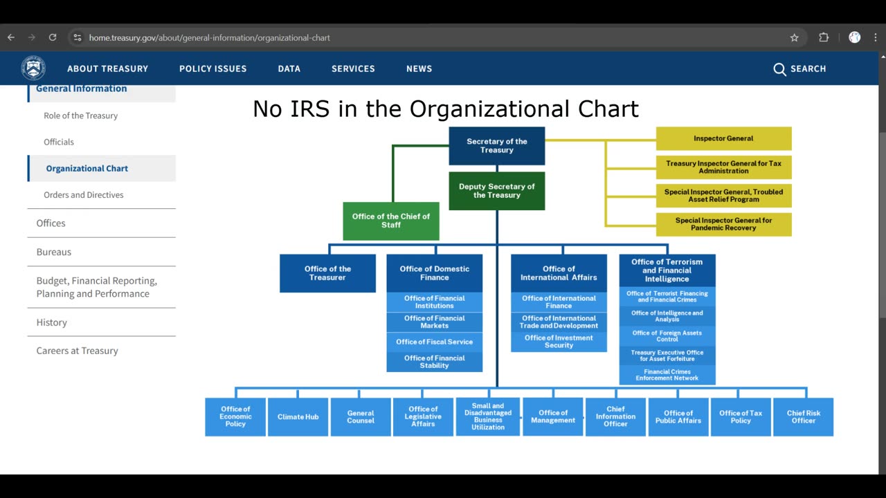Bookmark this page with star icon
The width and height of the screenshot is (886, 498).
795,37
